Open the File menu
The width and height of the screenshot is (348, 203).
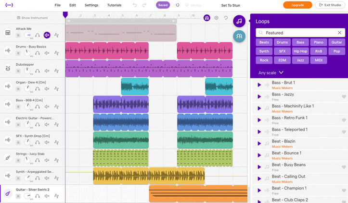tap(58, 5)
